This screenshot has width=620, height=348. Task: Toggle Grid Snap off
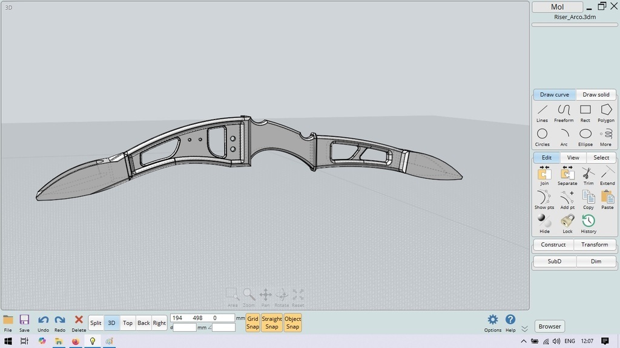[x=252, y=323]
